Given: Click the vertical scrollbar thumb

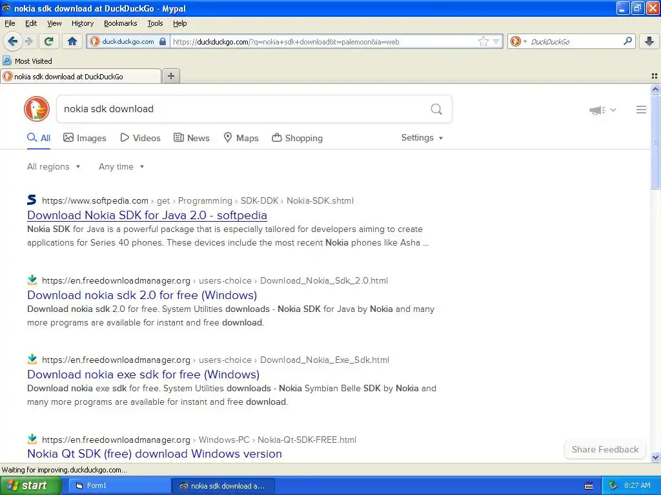Looking at the screenshot, I should point(655,142).
